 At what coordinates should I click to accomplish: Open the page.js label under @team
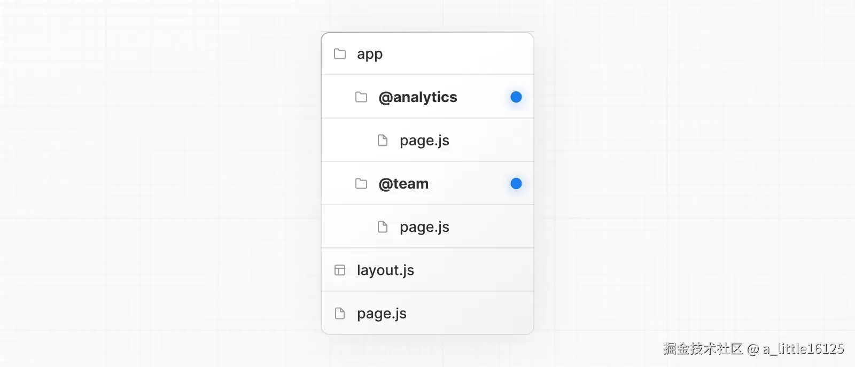[424, 227]
